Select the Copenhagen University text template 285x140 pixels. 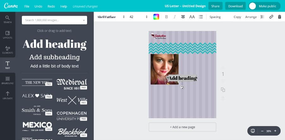point(72,116)
